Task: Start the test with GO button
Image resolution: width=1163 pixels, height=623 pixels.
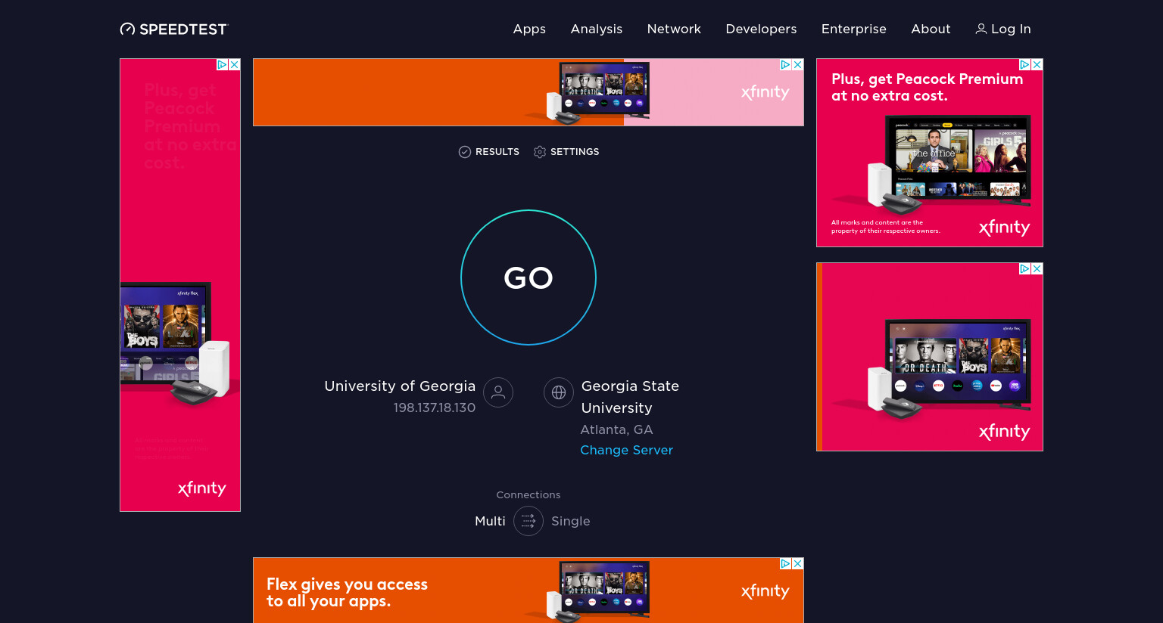Action: (x=528, y=277)
